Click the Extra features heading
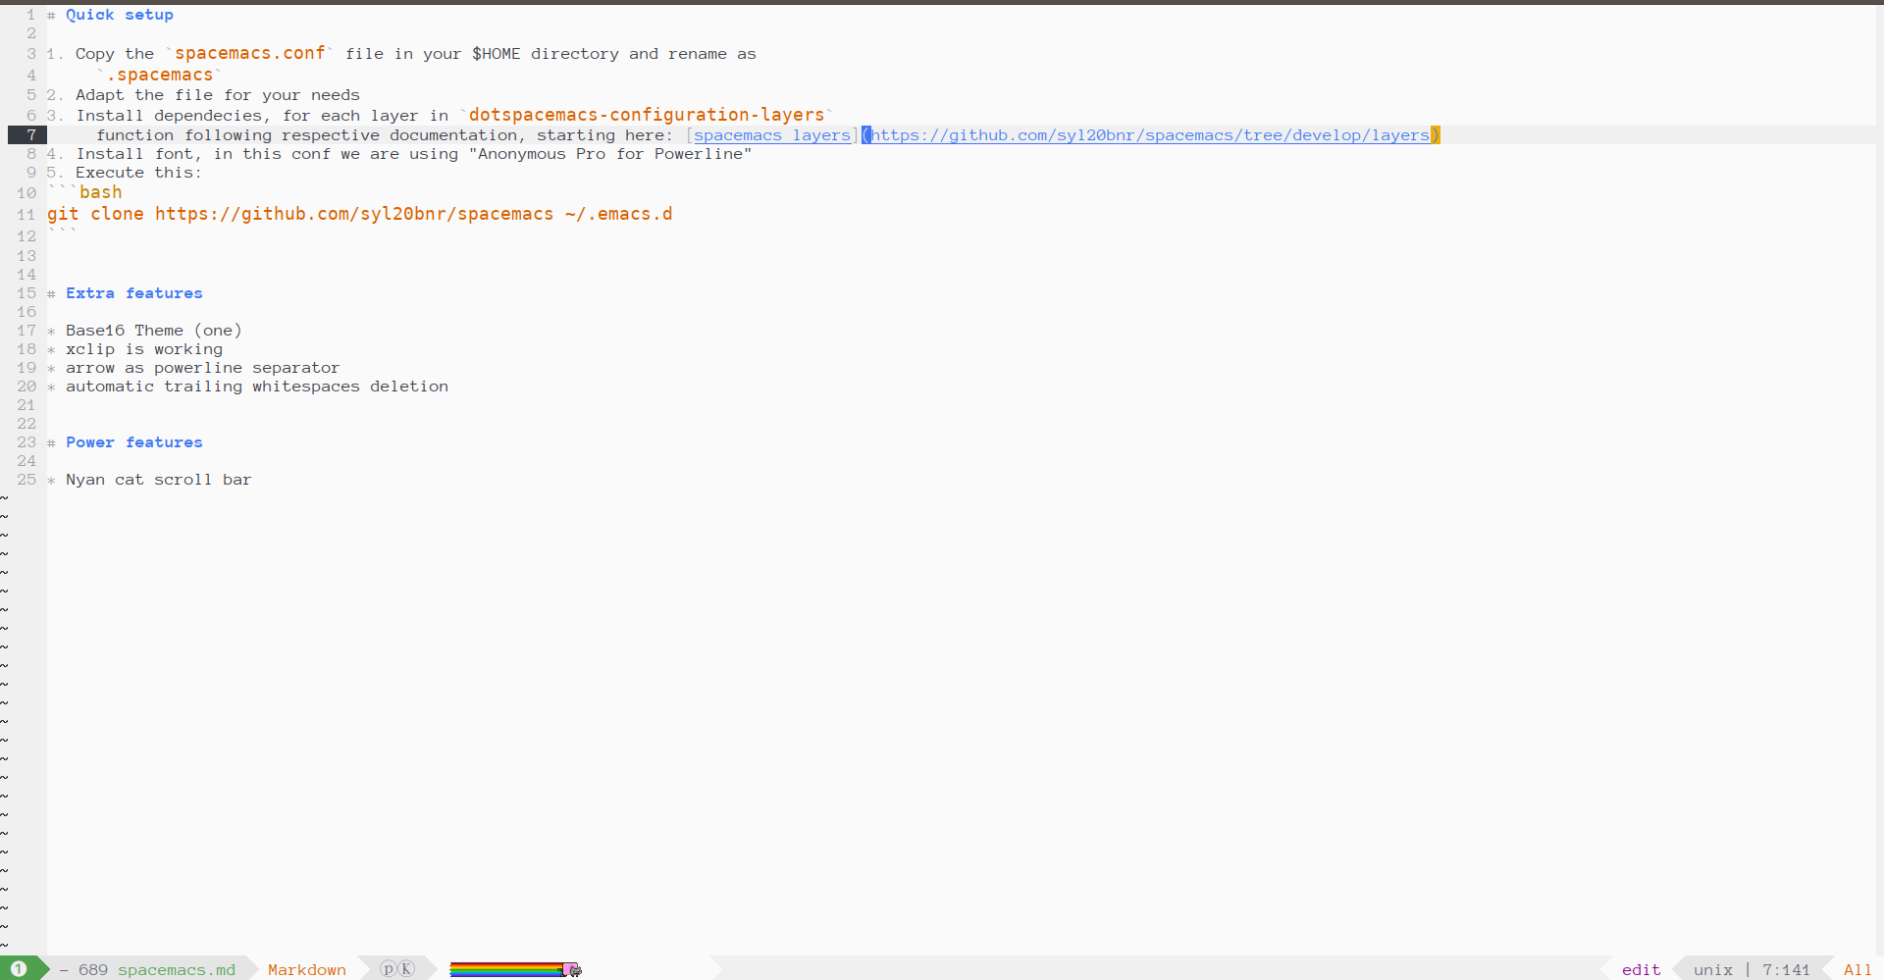This screenshot has width=1884, height=980. pyautogui.click(x=134, y=293)
